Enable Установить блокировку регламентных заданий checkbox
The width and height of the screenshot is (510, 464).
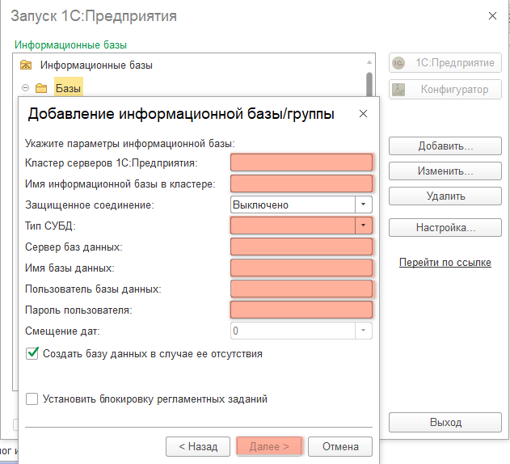(32, 399)
